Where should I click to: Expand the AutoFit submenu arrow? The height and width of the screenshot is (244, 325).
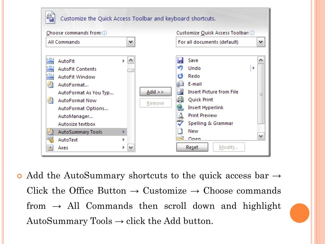[123, 61]
